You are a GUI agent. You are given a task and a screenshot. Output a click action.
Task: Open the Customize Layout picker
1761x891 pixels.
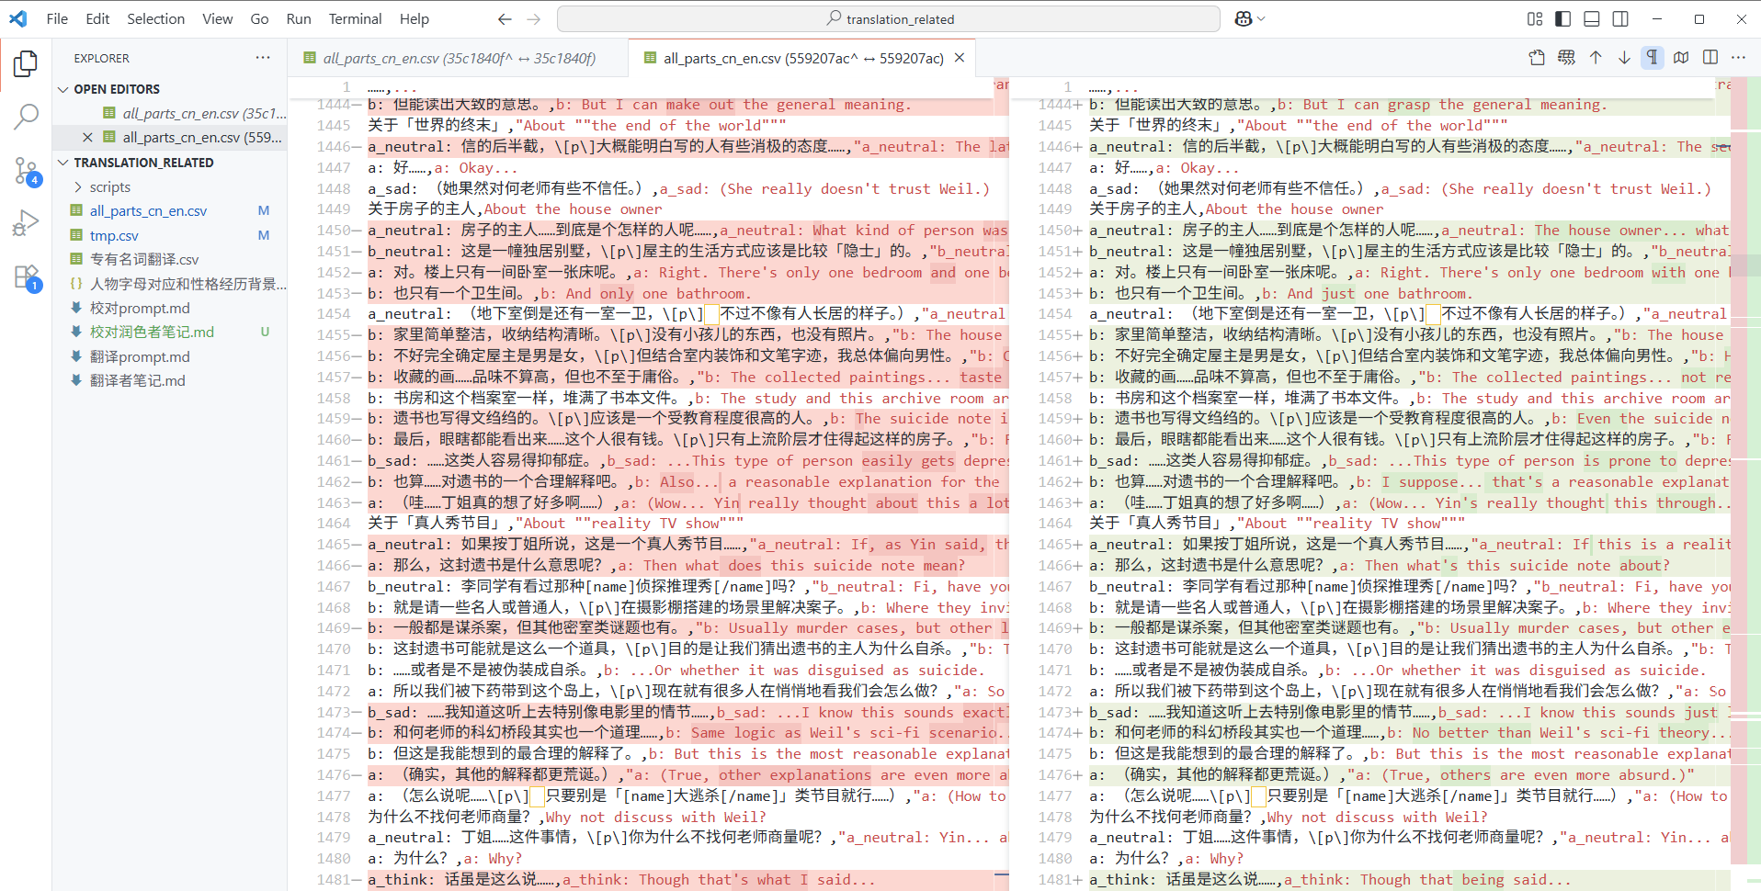[x=1533, y=18]
